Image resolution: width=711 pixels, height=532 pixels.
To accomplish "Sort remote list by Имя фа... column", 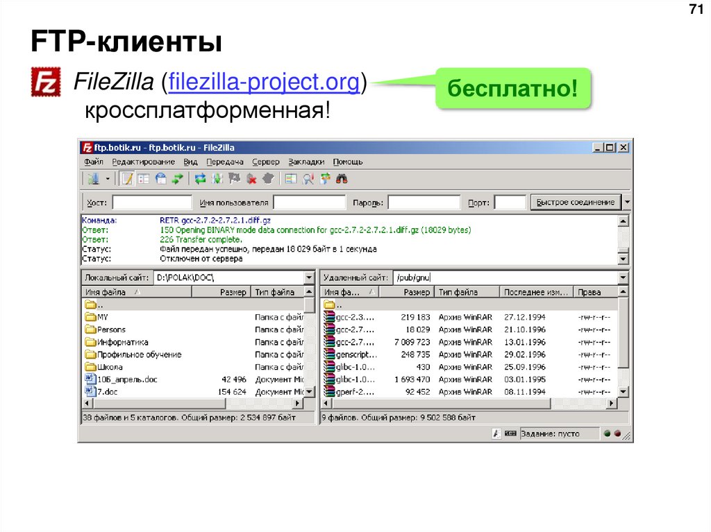I will coord(350,292).
